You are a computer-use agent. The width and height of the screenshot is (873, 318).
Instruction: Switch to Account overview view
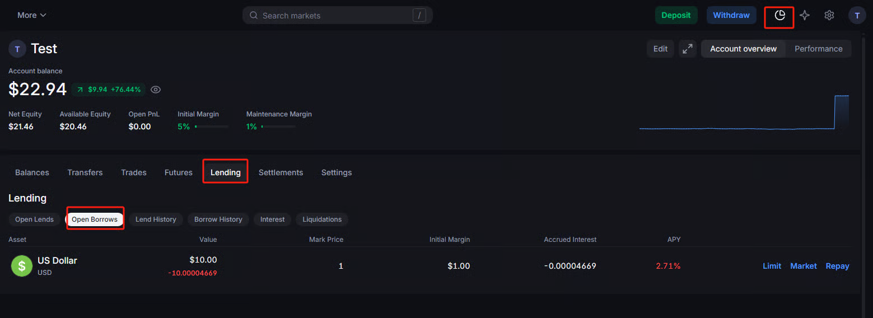743,49
